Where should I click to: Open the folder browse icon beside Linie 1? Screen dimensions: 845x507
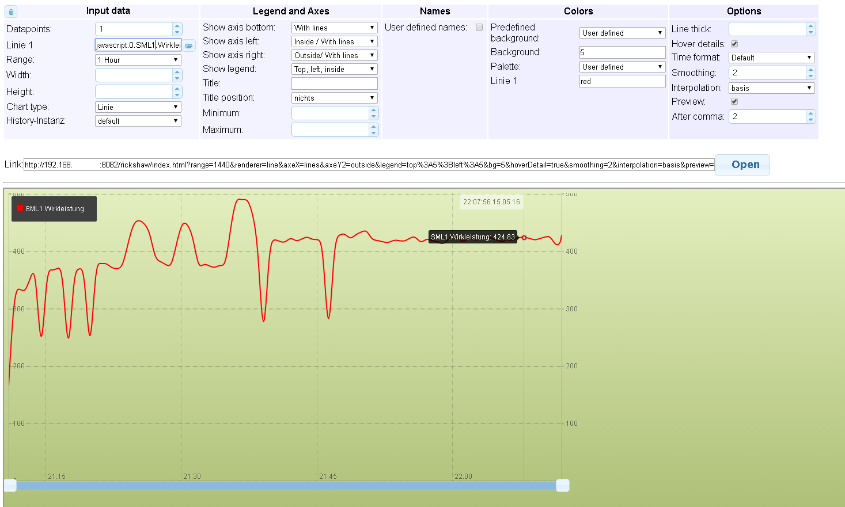(189, 45)
